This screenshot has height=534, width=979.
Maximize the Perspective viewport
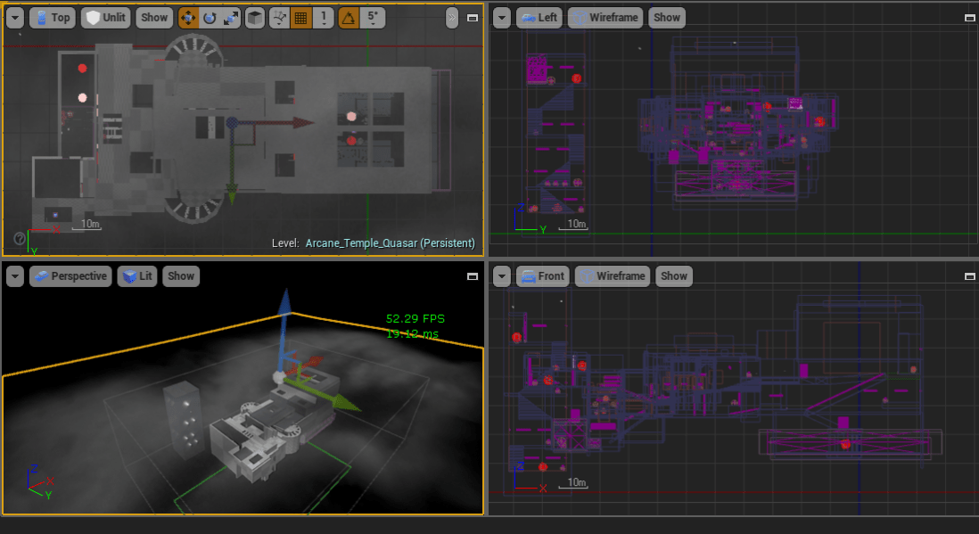tap(473, 276)
